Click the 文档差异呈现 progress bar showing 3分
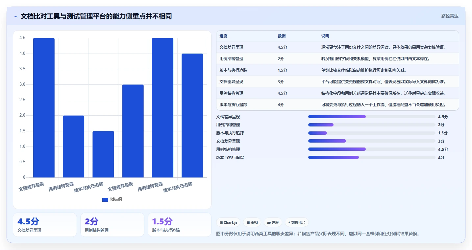 point(372,141)
